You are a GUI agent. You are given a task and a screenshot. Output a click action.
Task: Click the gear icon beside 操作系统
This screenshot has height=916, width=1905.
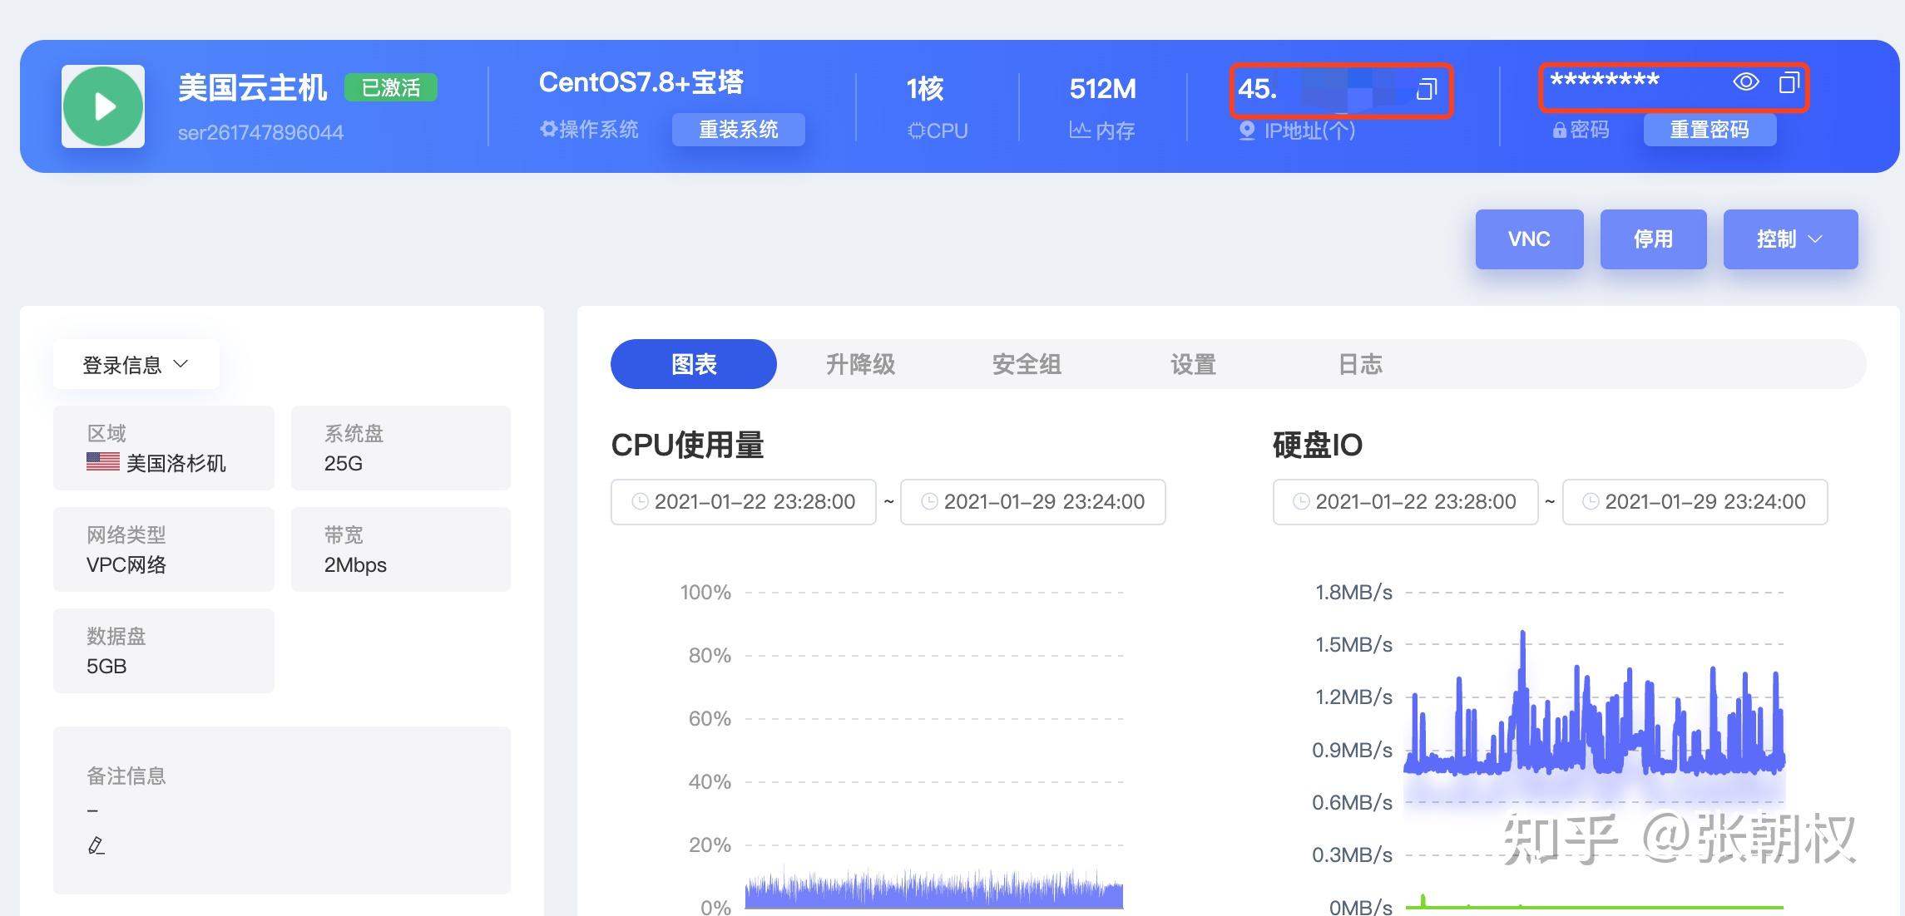tap(548, 129)
